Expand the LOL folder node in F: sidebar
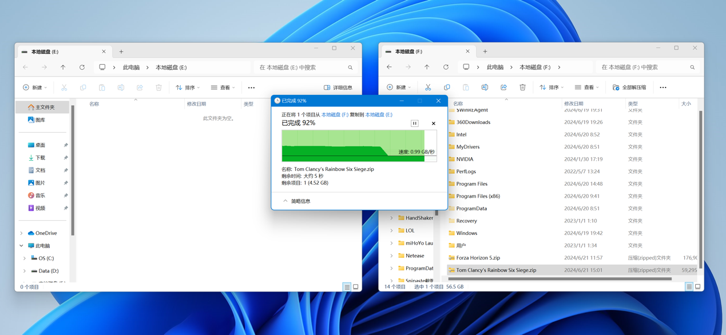The image size is (726, 335). pos(392,230)
